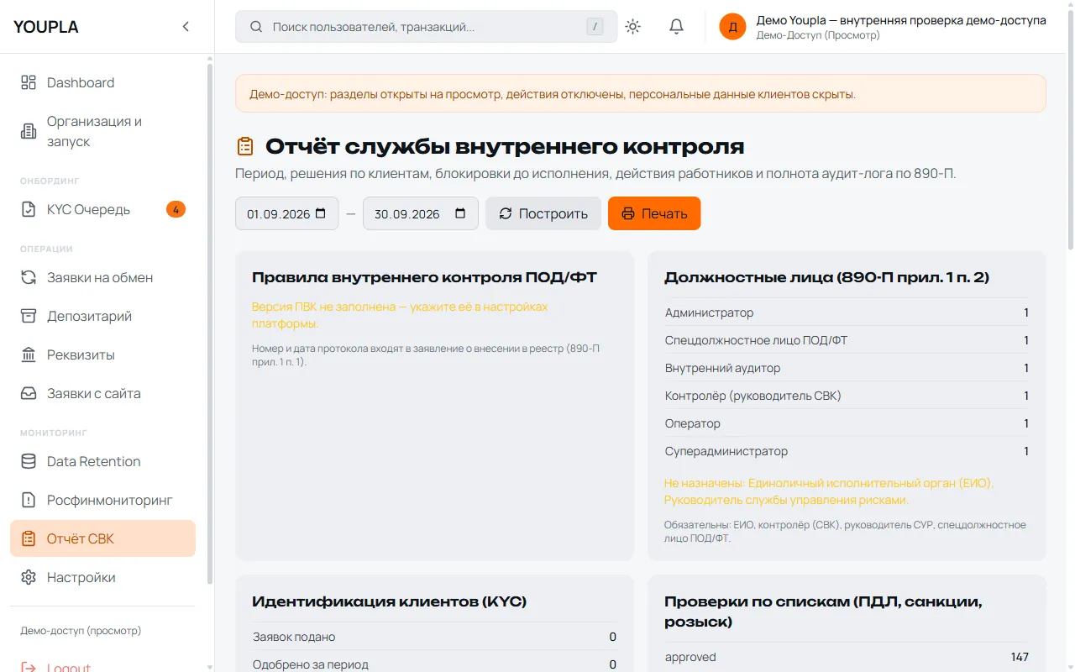Collapse the sidebar with the chevron
Viewport: 1075px width, 672px height.
pos(186,27)
